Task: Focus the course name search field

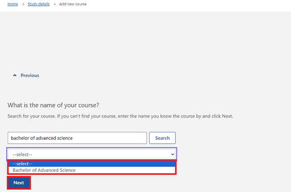Action: (x=77, y=138)
